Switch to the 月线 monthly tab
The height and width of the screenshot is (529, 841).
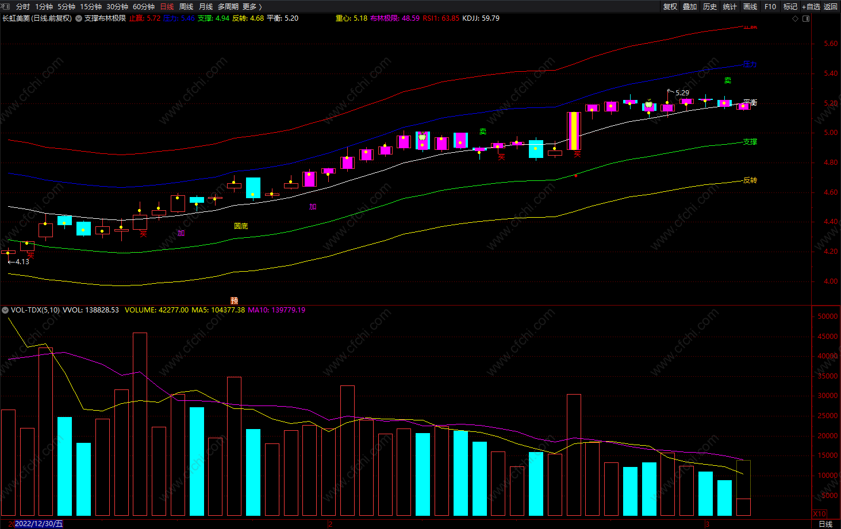pyautogui.click(x=206, y=6)
